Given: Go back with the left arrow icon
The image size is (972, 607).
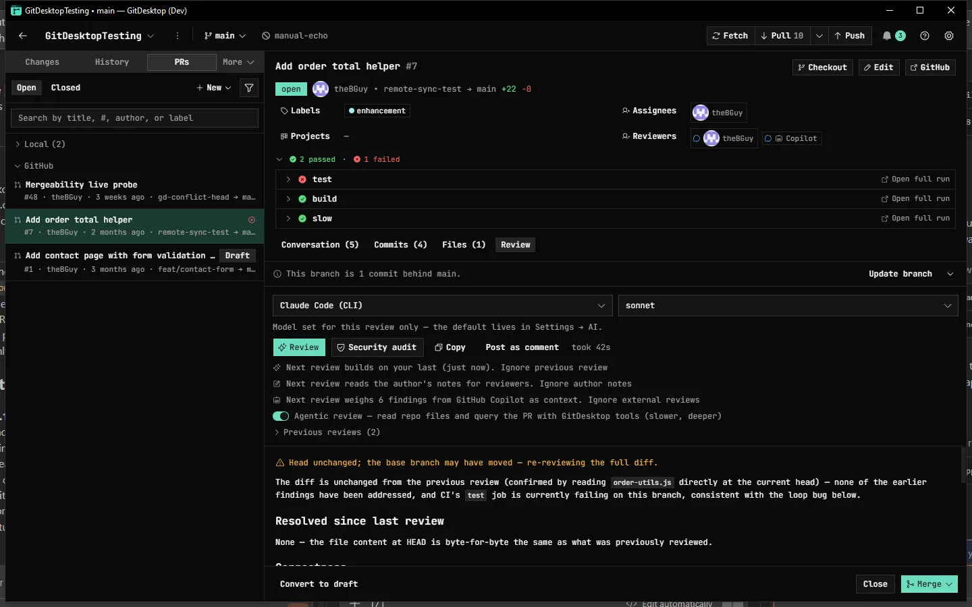Looking at the screenshot, I should point(23,36).
